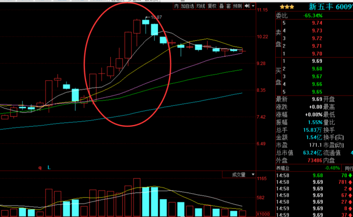Click the 新五丰 stock name

point(320,7)
